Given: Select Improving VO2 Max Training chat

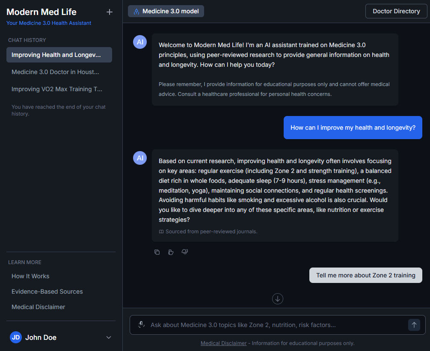Looking at the screenshot, I should point(59,89).
